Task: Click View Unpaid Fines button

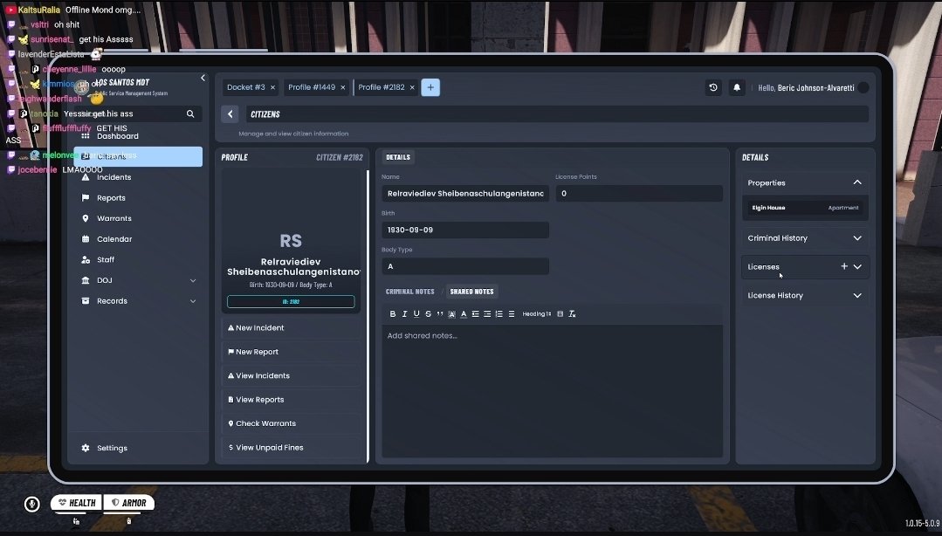Action: (x=292, y=448)
